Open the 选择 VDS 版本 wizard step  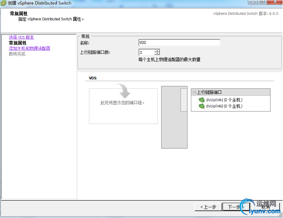[22, 37]
